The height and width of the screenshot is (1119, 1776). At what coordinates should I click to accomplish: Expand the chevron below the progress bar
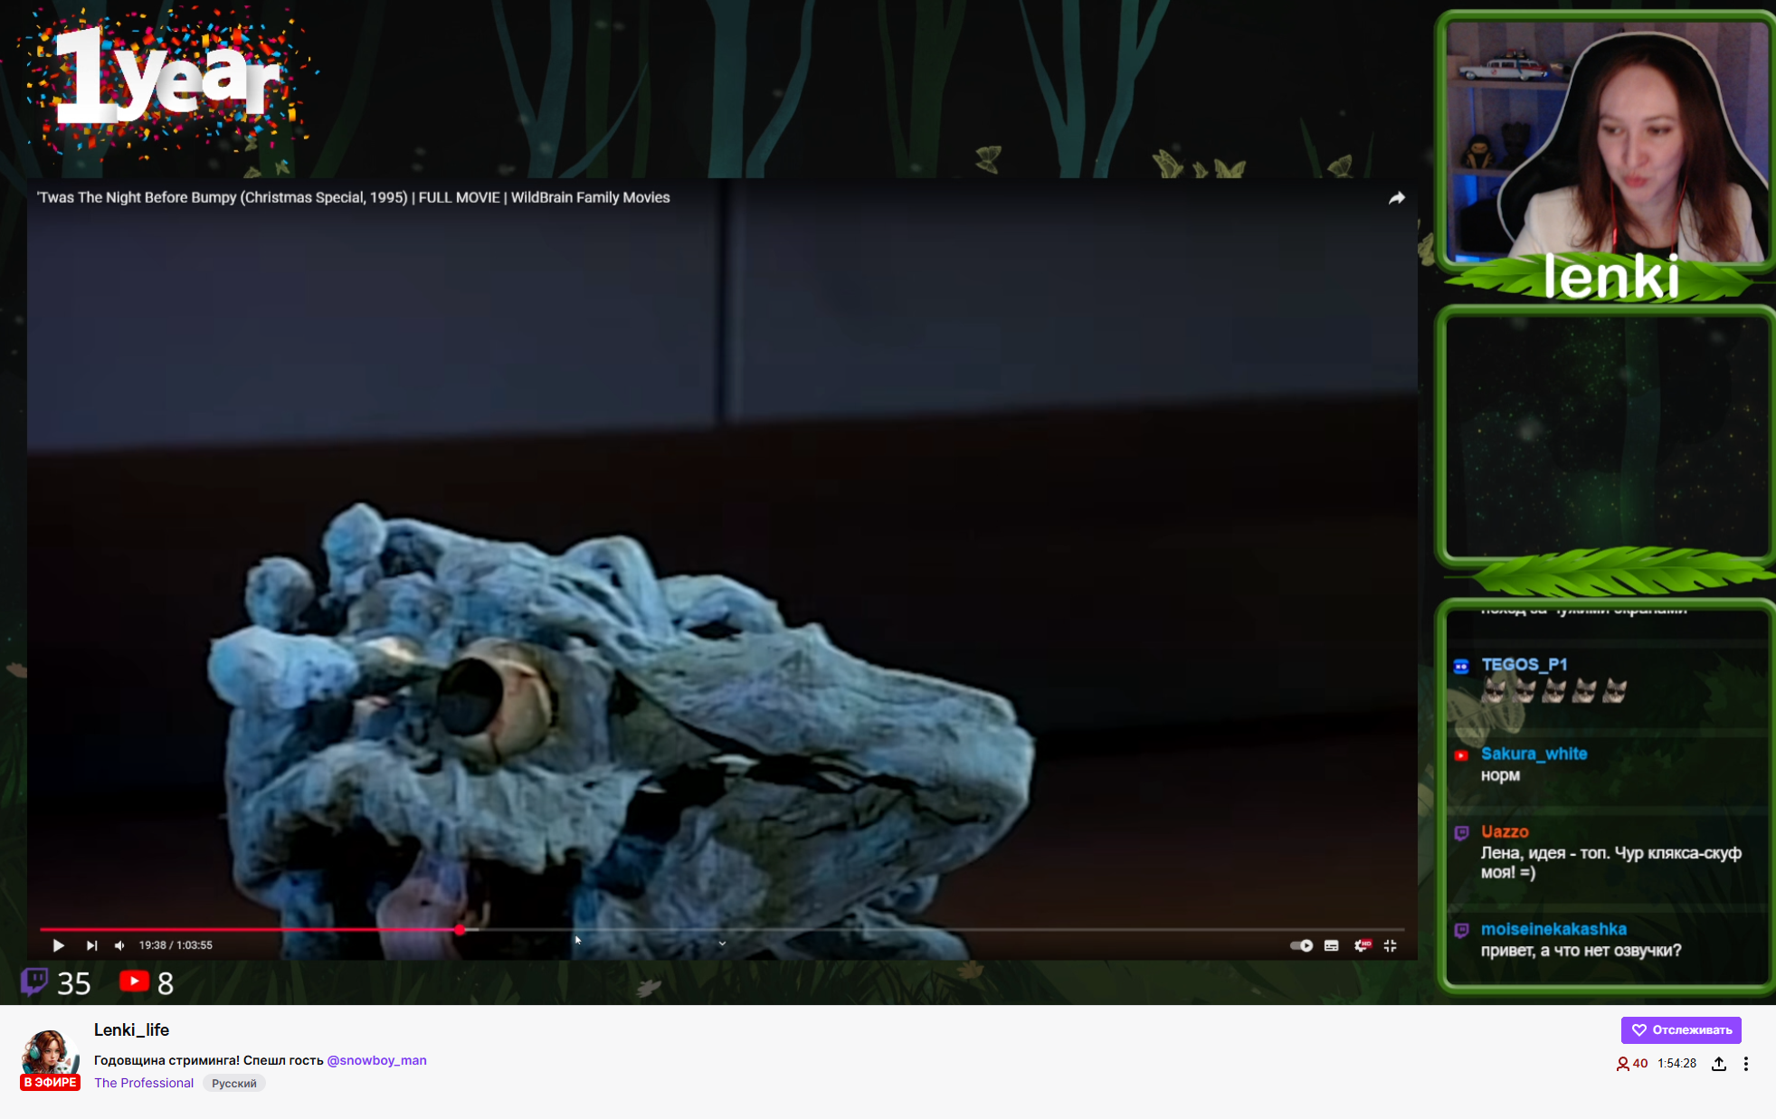pos(722,944)
